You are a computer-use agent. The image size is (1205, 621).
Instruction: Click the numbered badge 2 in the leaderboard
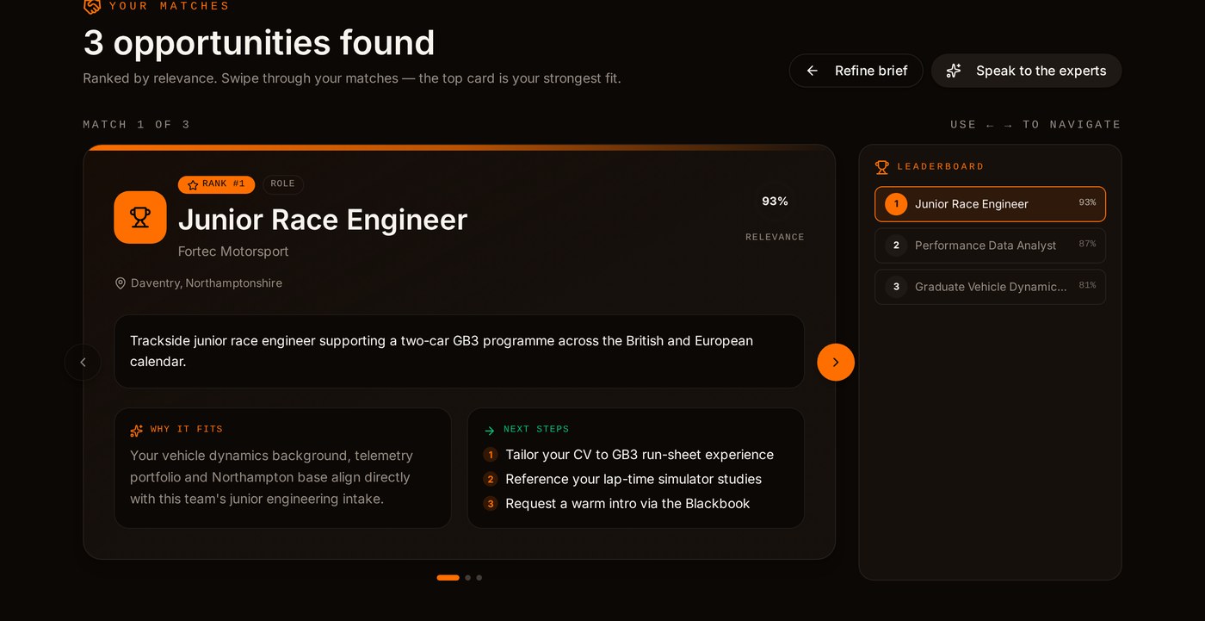coord(896,245)
